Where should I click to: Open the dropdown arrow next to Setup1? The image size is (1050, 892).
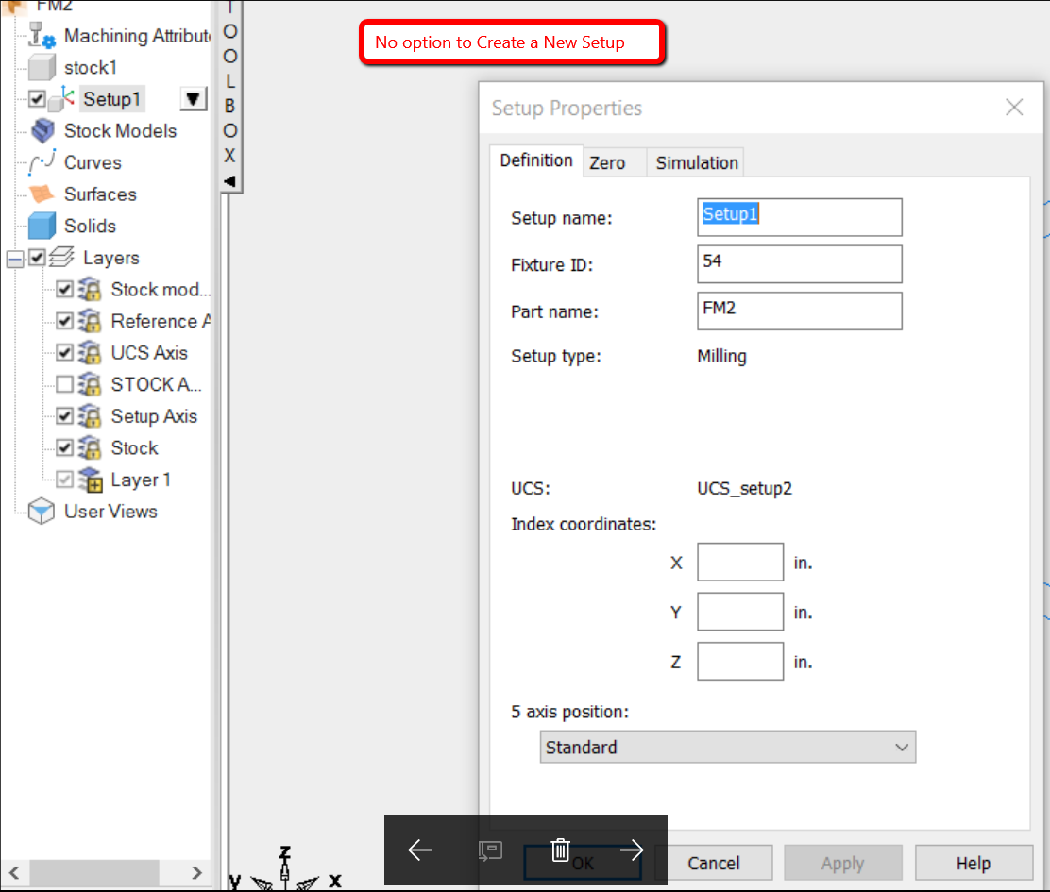pyautogui.click(x=194, y=98)
